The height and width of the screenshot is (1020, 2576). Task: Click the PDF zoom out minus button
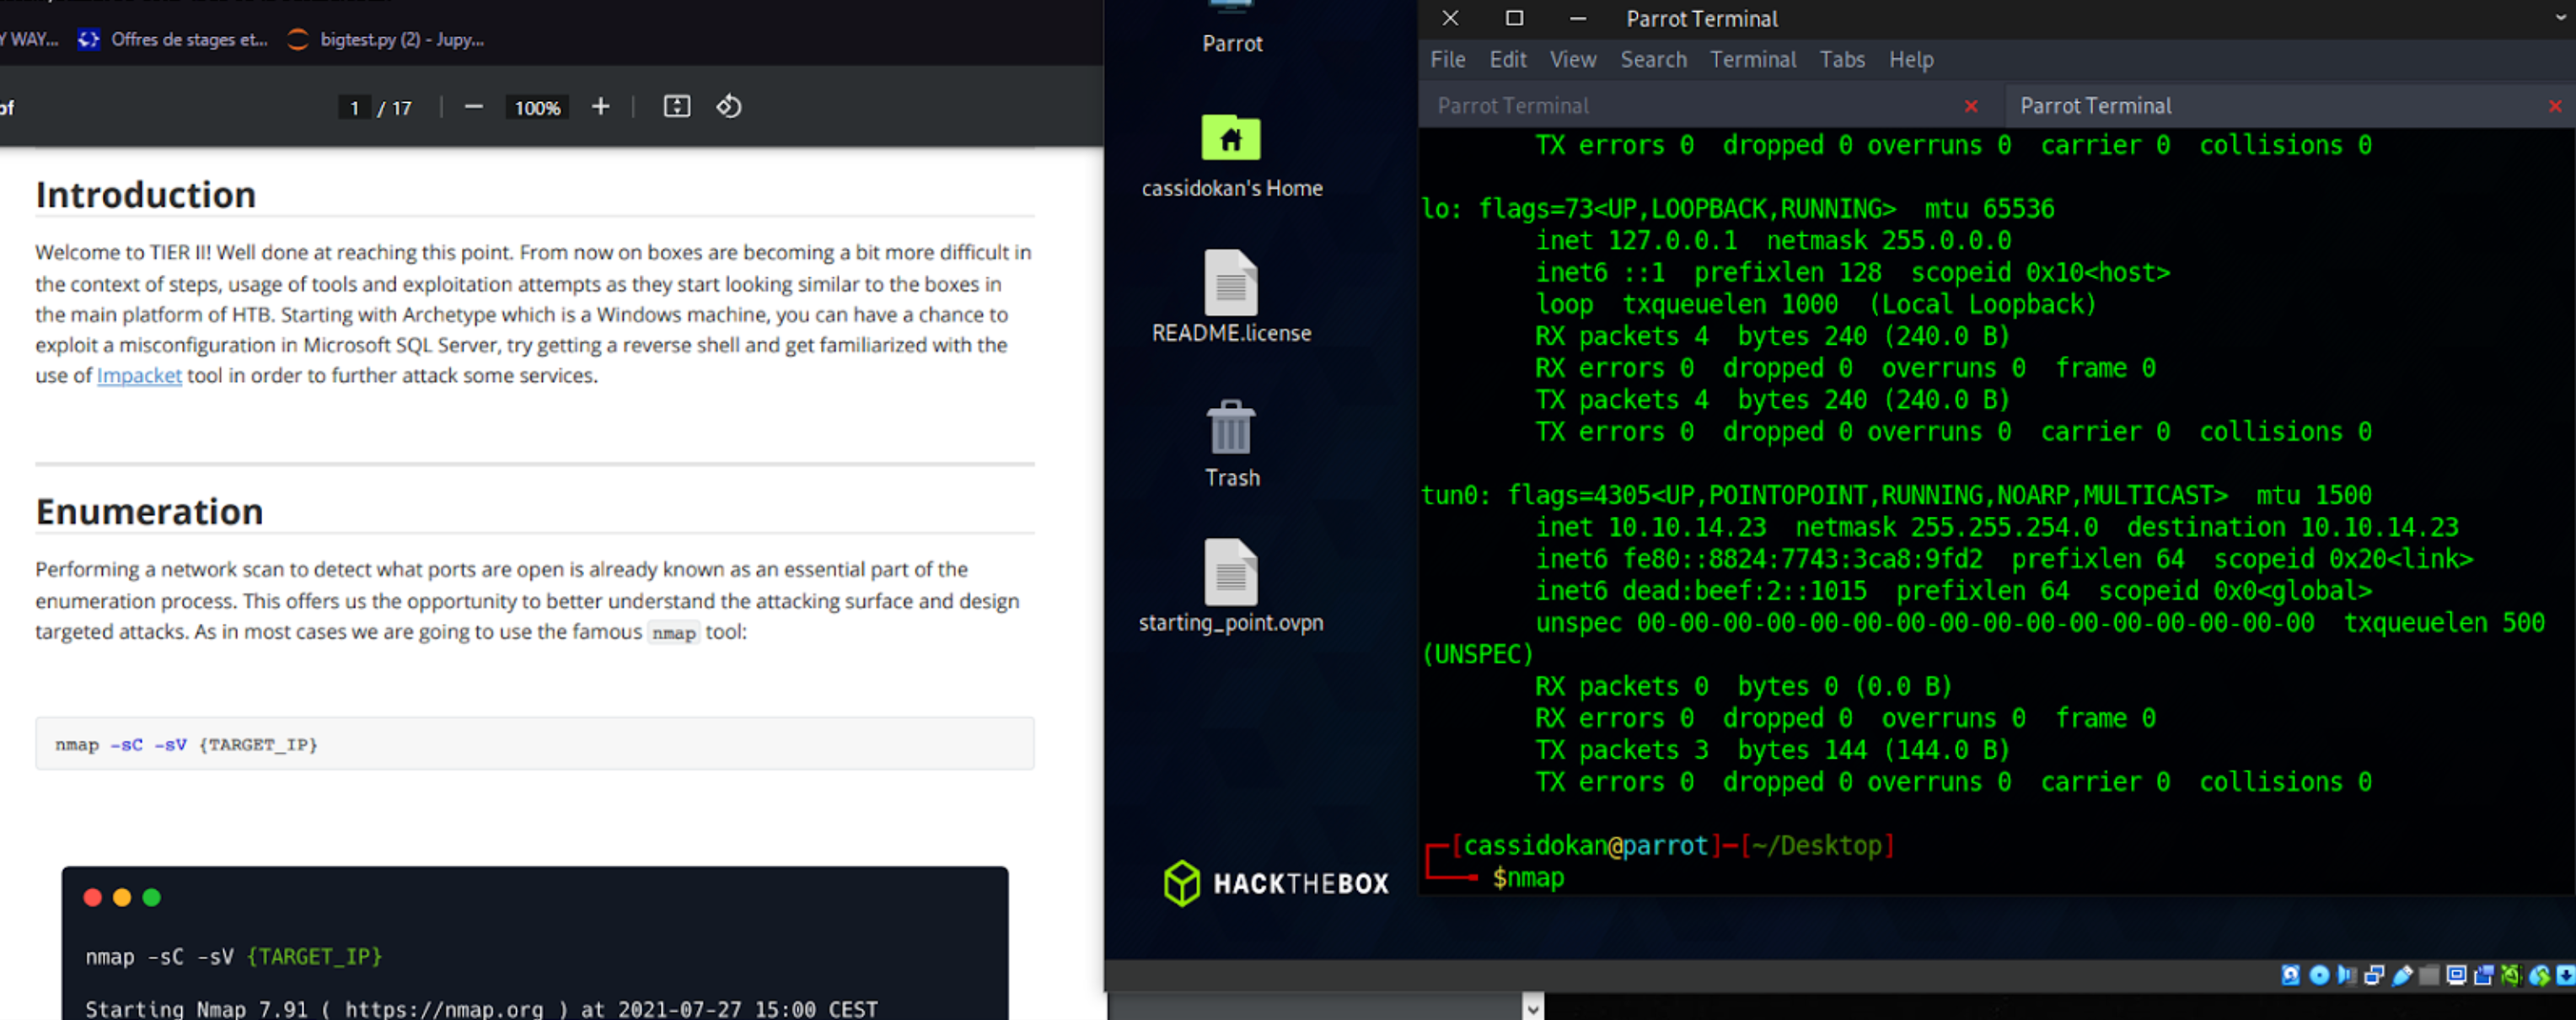click(474, 107)
